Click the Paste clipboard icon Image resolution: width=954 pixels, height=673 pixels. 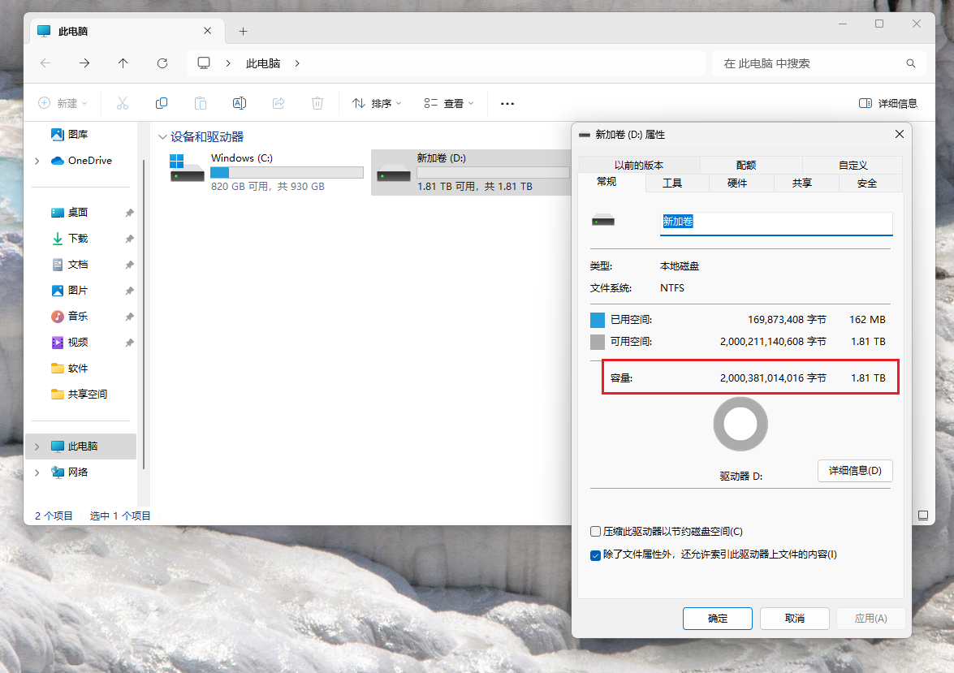(201, 103)
